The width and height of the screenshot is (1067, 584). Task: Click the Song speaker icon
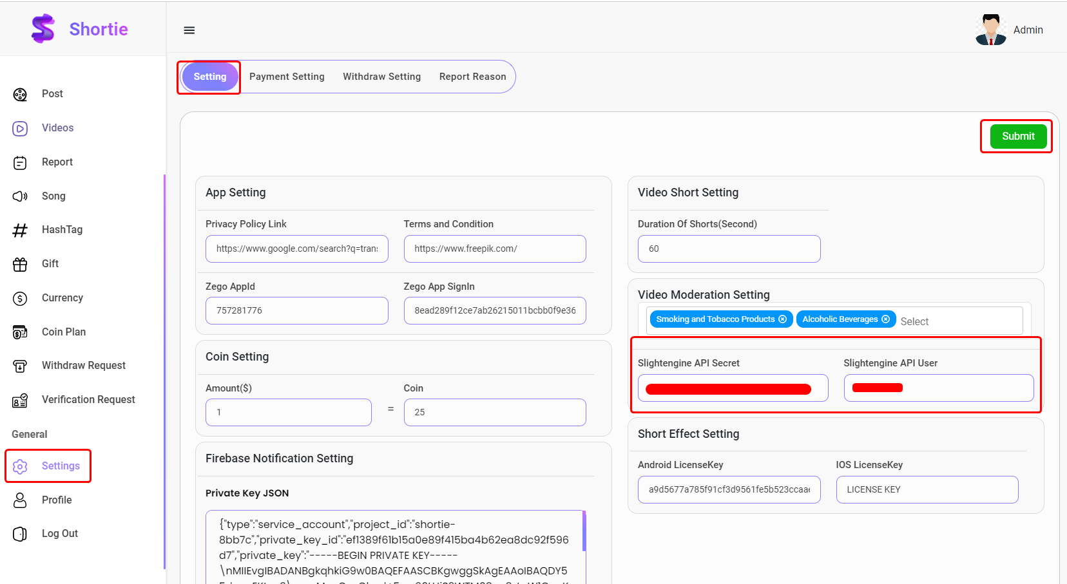[20, 196]
